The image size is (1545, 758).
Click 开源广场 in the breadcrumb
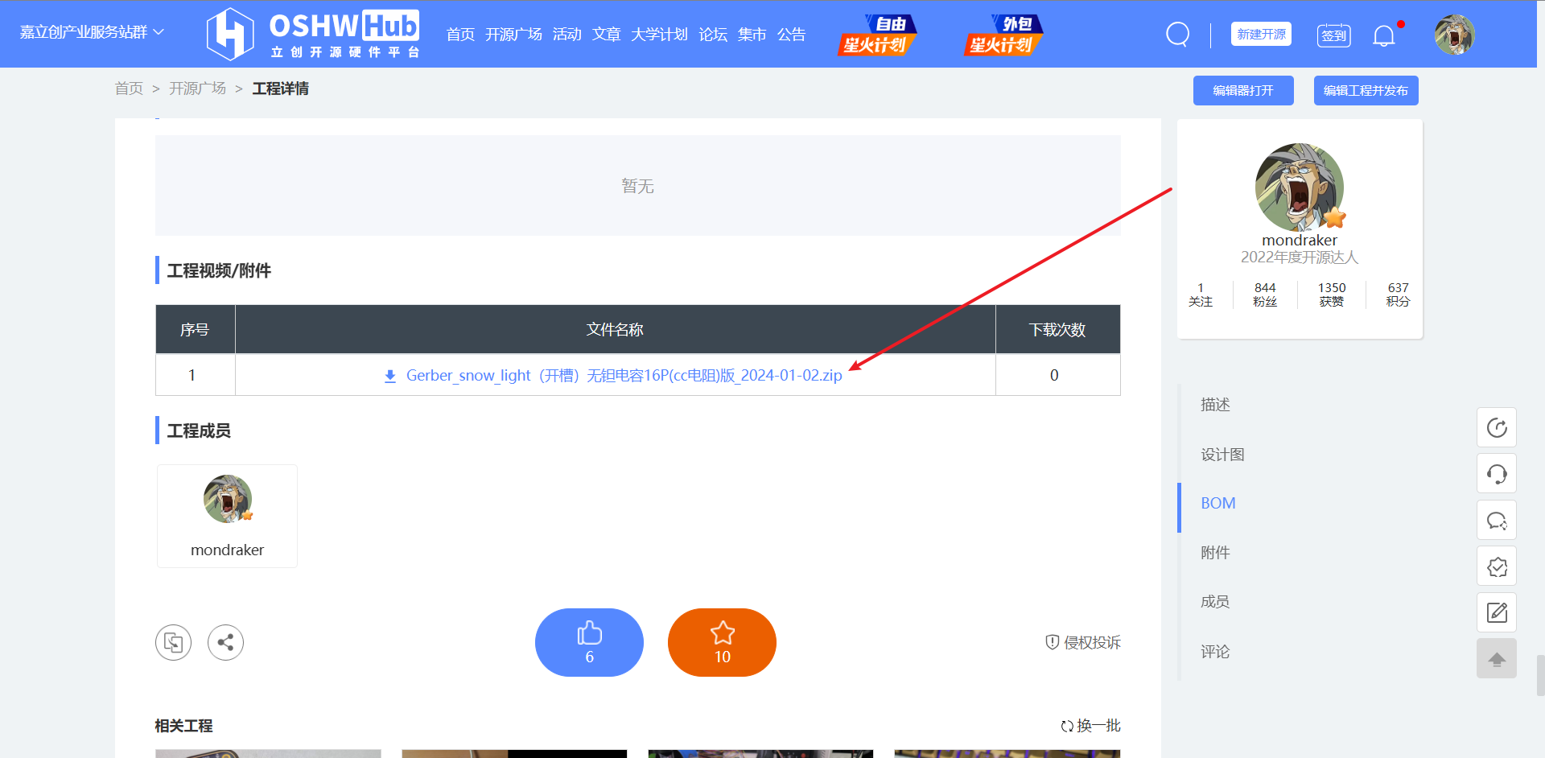coord(197,89)
